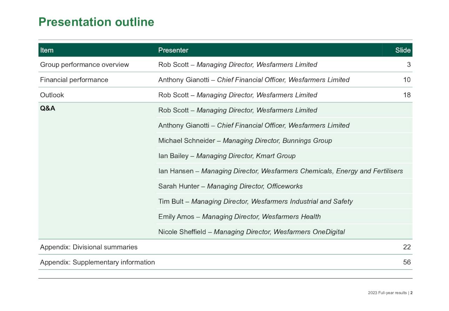Image resolution: width=449 pixels, height=311 pixels.
Task: Click slide number 10 for Financial performance
Action: click(407, 80)
